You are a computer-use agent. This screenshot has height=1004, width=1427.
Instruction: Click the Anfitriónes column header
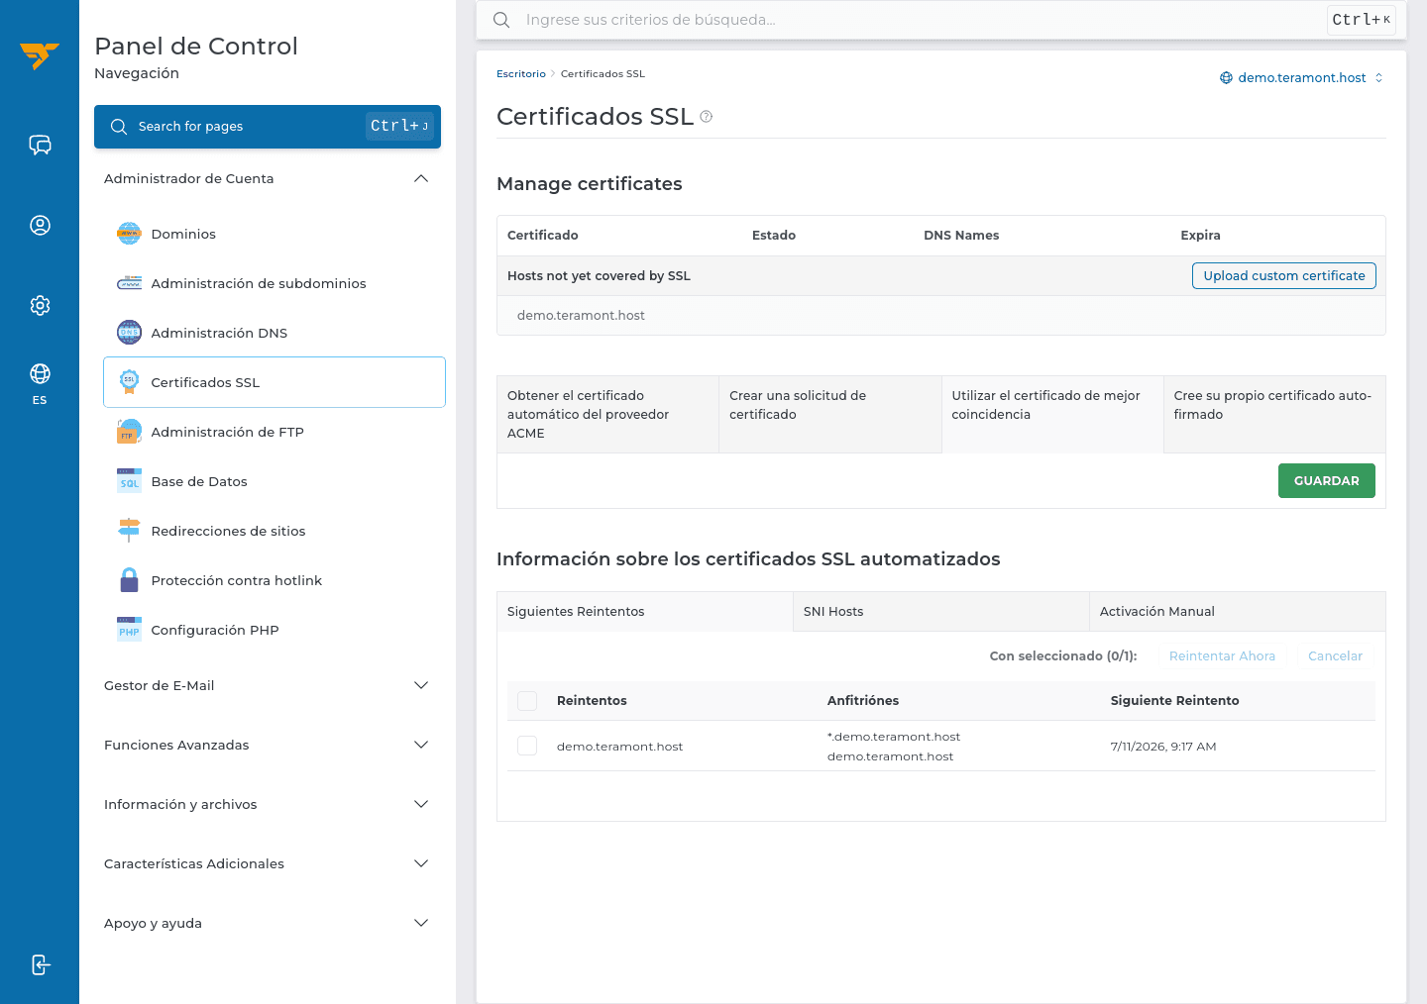pyautogui.click(x=863, y=701)
